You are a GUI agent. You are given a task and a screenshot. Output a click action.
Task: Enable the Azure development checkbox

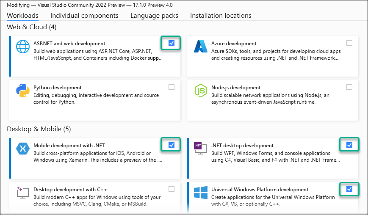349,43
